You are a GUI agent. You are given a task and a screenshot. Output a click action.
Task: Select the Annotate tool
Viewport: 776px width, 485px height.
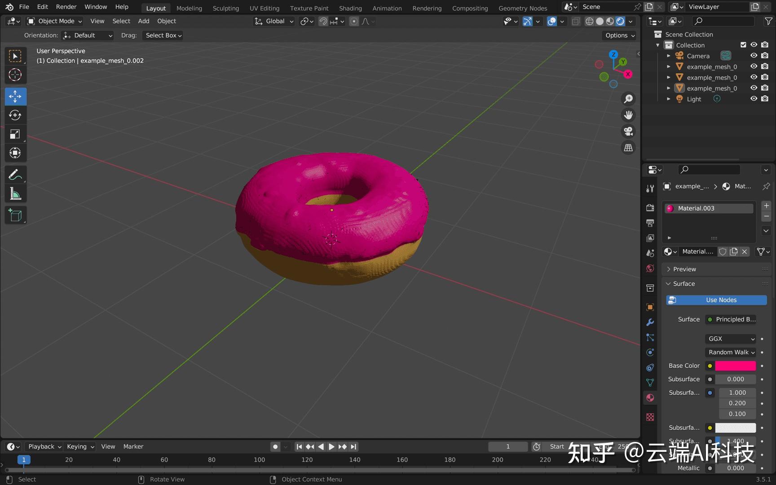pyautogui.click(x=15, y=174)
